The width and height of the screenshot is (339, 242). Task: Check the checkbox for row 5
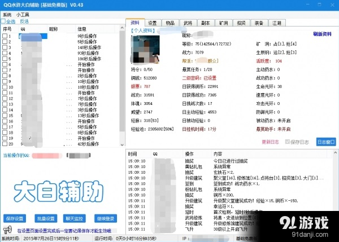pyautogui.click(x=5, y=59)
